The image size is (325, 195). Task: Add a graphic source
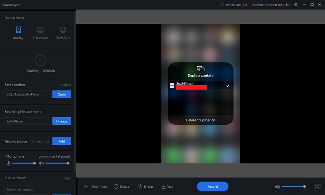click(x=62, y=141)
